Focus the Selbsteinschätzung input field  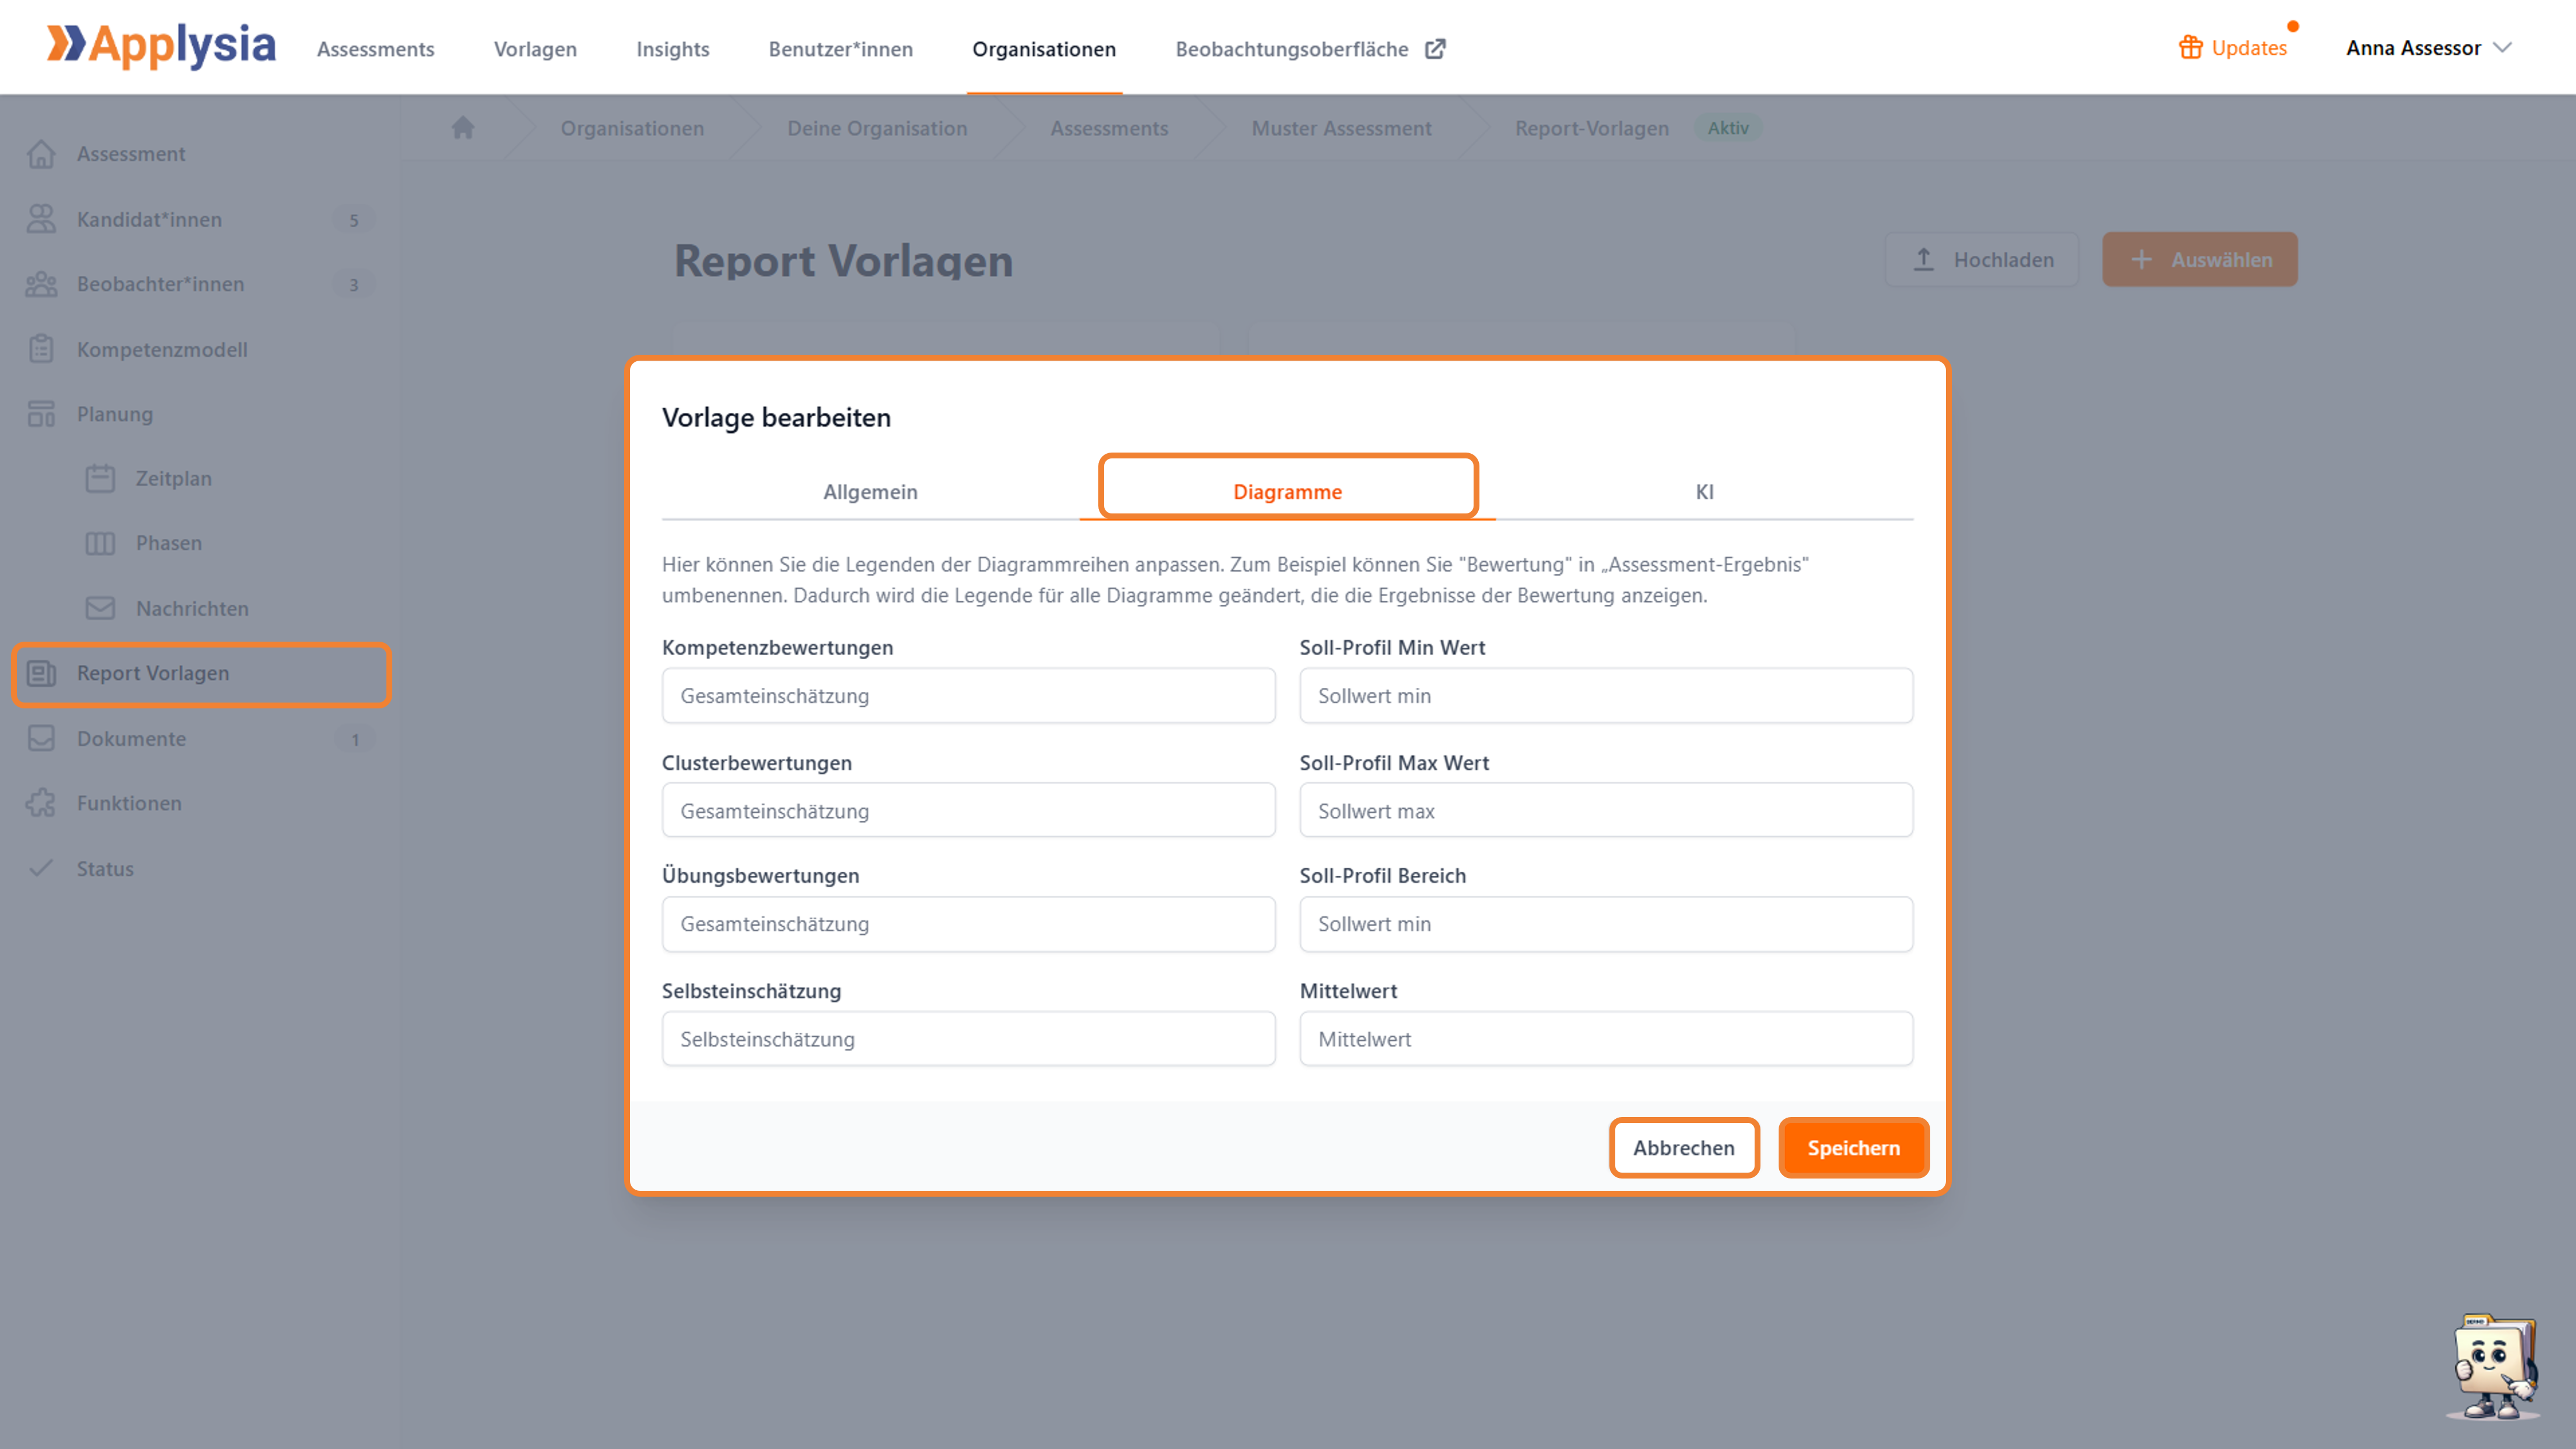[x=968, y=1038]
